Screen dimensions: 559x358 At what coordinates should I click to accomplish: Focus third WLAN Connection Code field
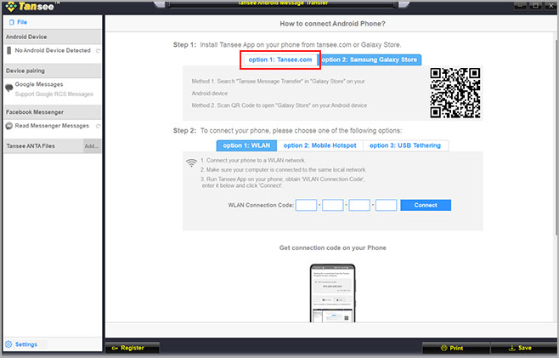pos(359,205)
